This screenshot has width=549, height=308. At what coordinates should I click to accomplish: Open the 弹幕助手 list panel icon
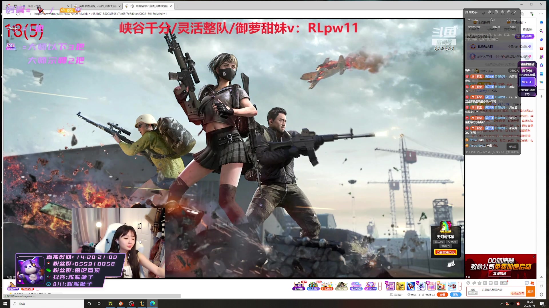coord(496,12)
